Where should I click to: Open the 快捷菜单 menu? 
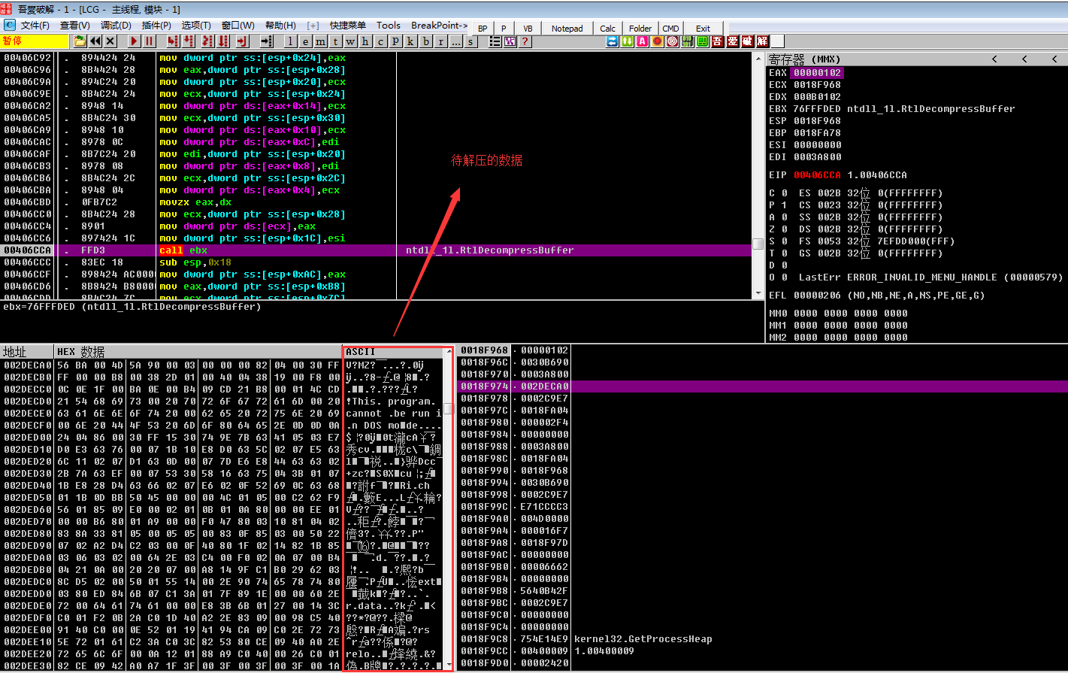coord(348,26)
